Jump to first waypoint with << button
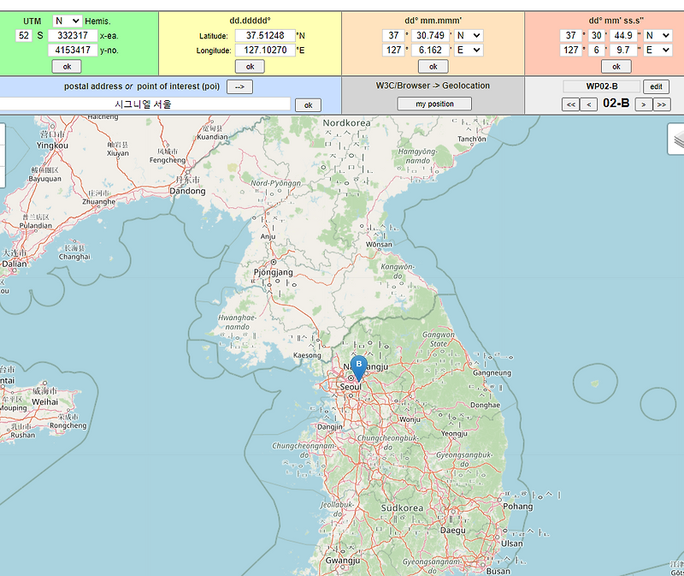 [x=570, y=104]
